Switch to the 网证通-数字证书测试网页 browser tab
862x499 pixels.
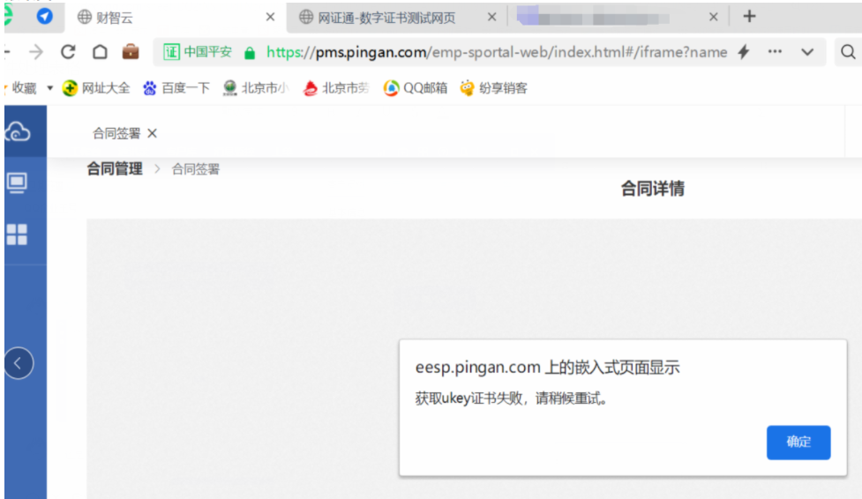click(388, 17)
